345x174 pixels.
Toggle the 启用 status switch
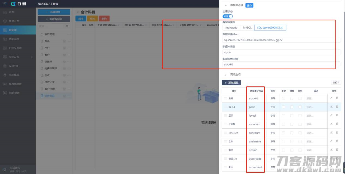coord(228,16)
